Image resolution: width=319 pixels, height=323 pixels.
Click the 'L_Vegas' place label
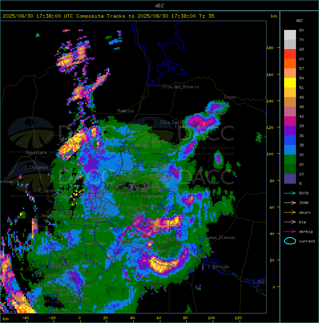click(x=44, y=216)
